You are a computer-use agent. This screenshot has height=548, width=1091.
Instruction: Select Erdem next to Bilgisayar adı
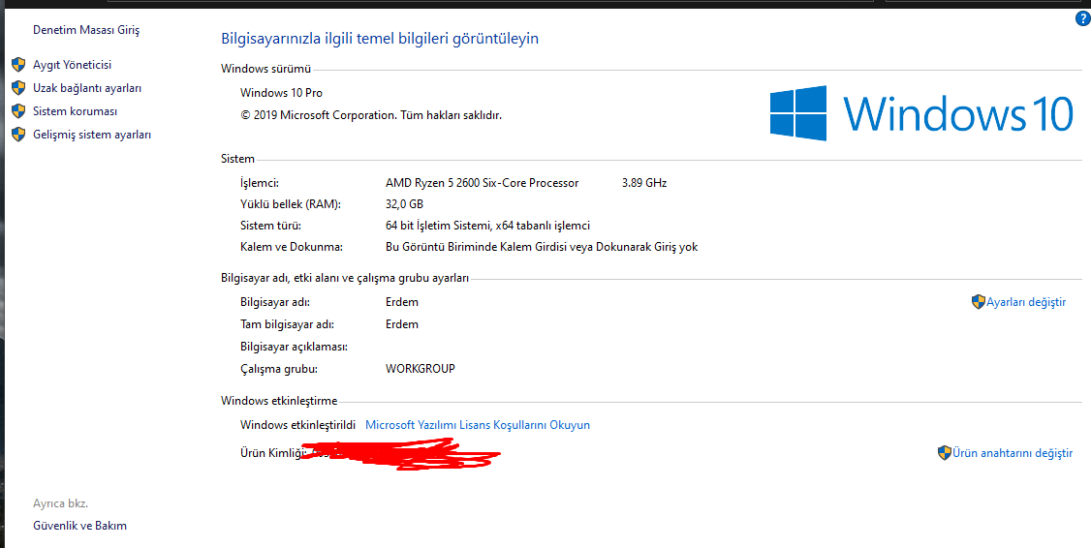click(402, 302)
